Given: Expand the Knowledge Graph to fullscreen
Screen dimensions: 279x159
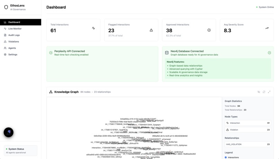Looking at the screenshot, I should pos(269,92).
